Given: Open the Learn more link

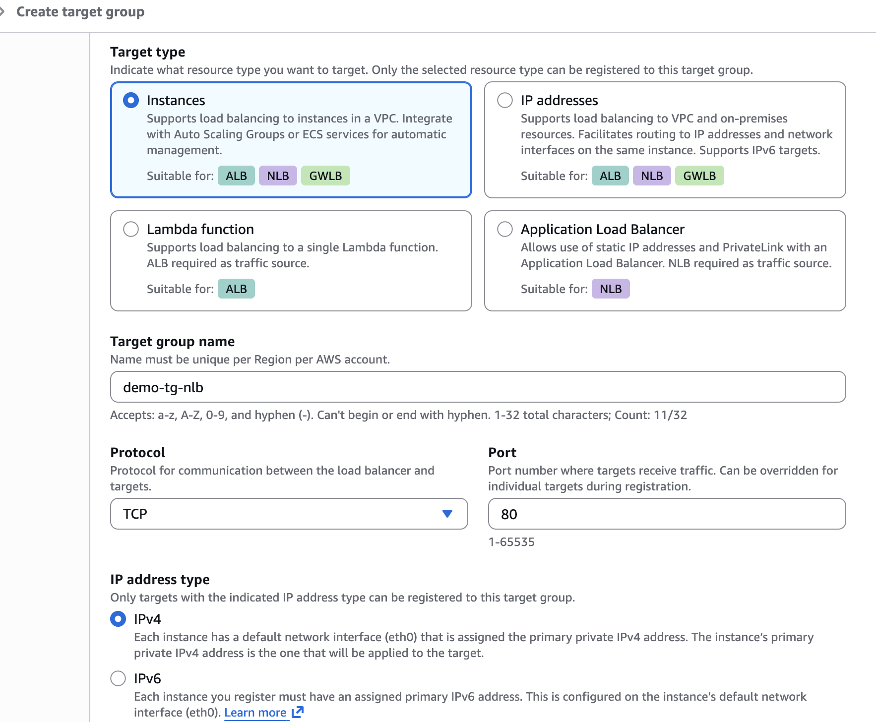Looking at the screenshot, I should click(255, 713).
